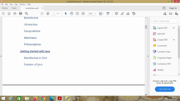Click the Save file icon
The height and width of the screenshot is (101, 180).
[x=3, y=13]
